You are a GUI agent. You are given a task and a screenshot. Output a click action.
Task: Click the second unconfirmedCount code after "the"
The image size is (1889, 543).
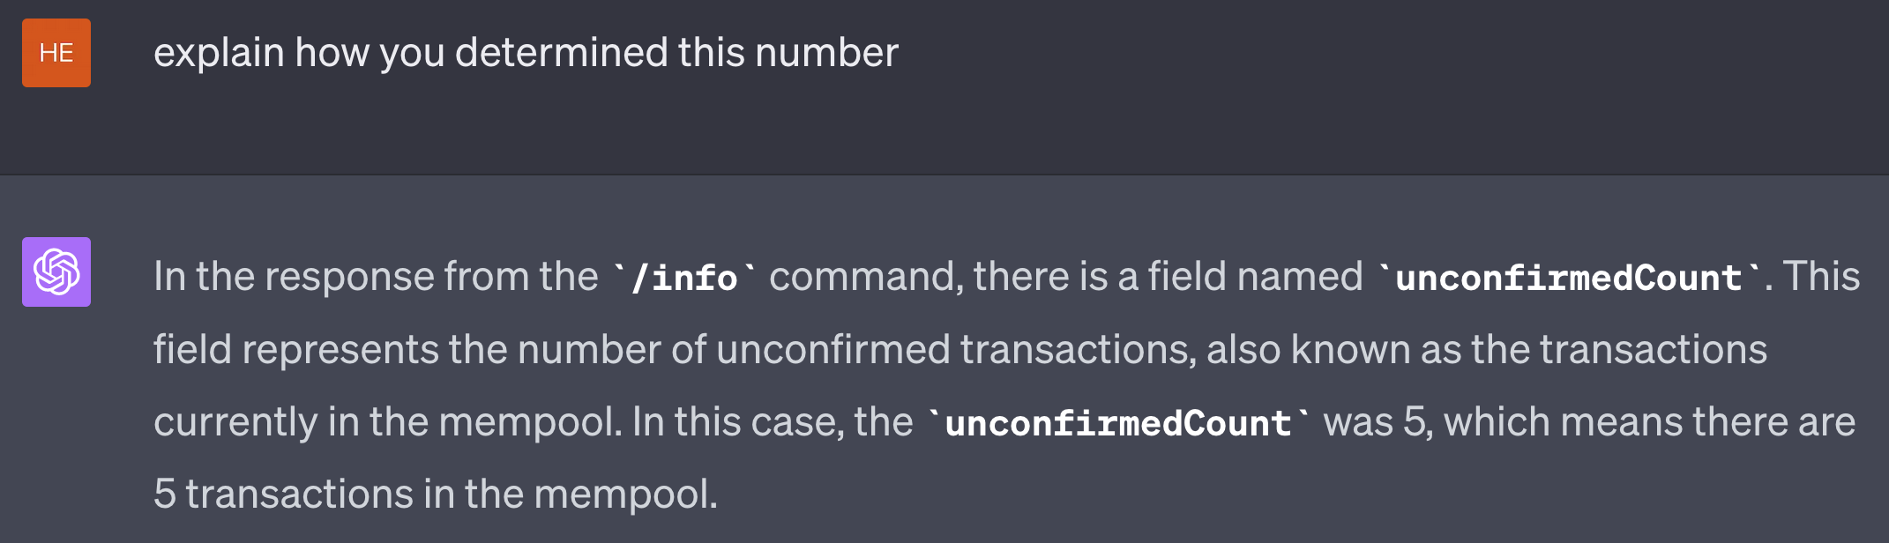1117,423
